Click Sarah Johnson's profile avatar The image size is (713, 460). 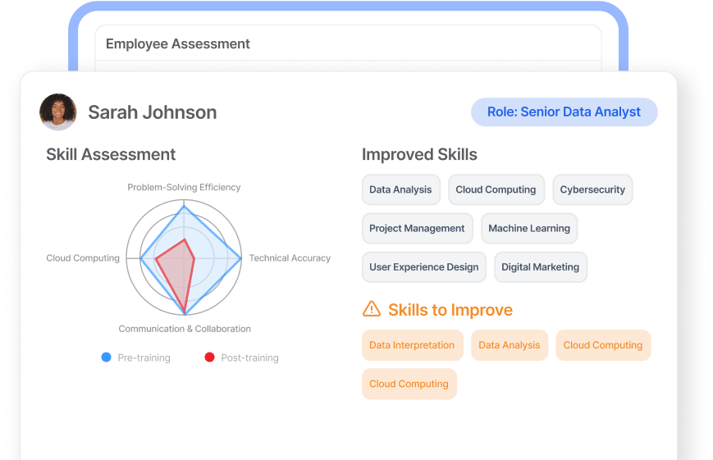[58, 112]
